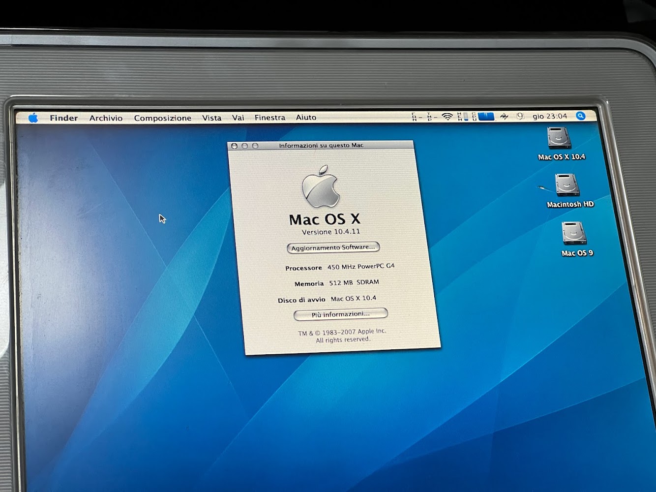656x492 pixels.
Task: Click the clock showing gio 23:04
Action: (x=550, y=117)
